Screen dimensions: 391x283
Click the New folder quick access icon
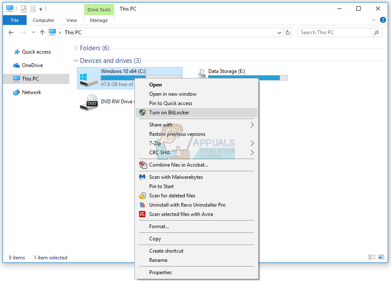[33, 9]
